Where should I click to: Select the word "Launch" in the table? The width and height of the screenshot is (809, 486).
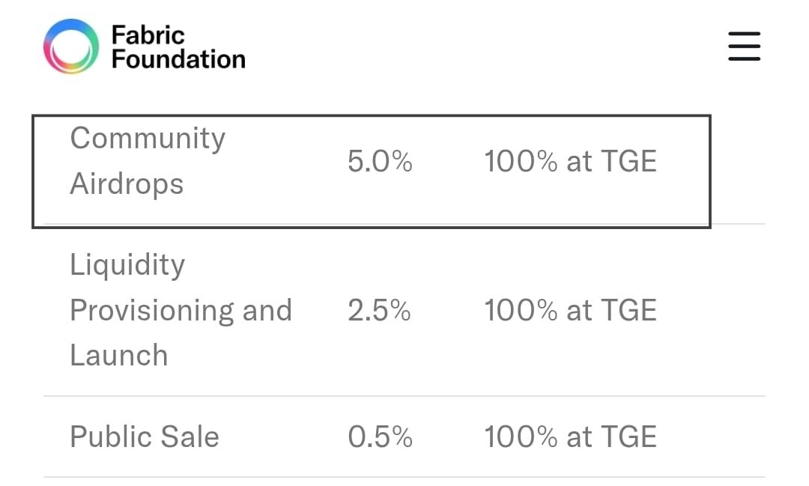tap(118, 355)
